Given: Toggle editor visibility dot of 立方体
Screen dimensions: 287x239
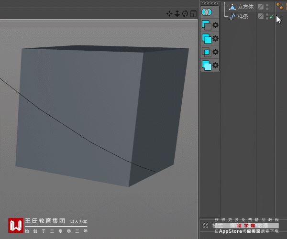Looking at the screenshot, I should point(267,5).
